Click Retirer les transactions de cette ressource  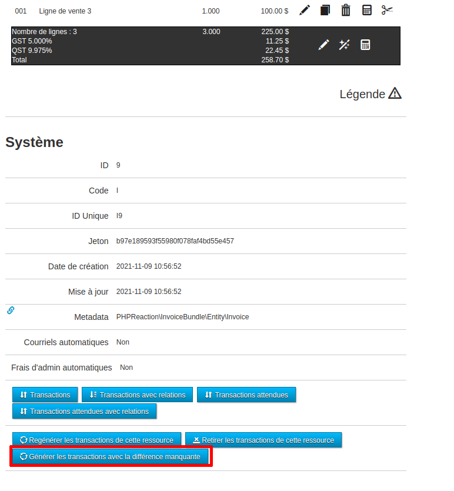coord(263,440)
